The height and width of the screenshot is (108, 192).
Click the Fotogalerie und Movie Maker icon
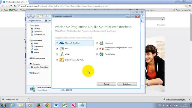[101, 49]
